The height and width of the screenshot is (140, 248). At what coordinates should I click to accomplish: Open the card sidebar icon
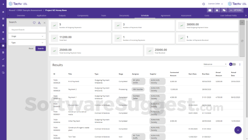tap(3, 66)
